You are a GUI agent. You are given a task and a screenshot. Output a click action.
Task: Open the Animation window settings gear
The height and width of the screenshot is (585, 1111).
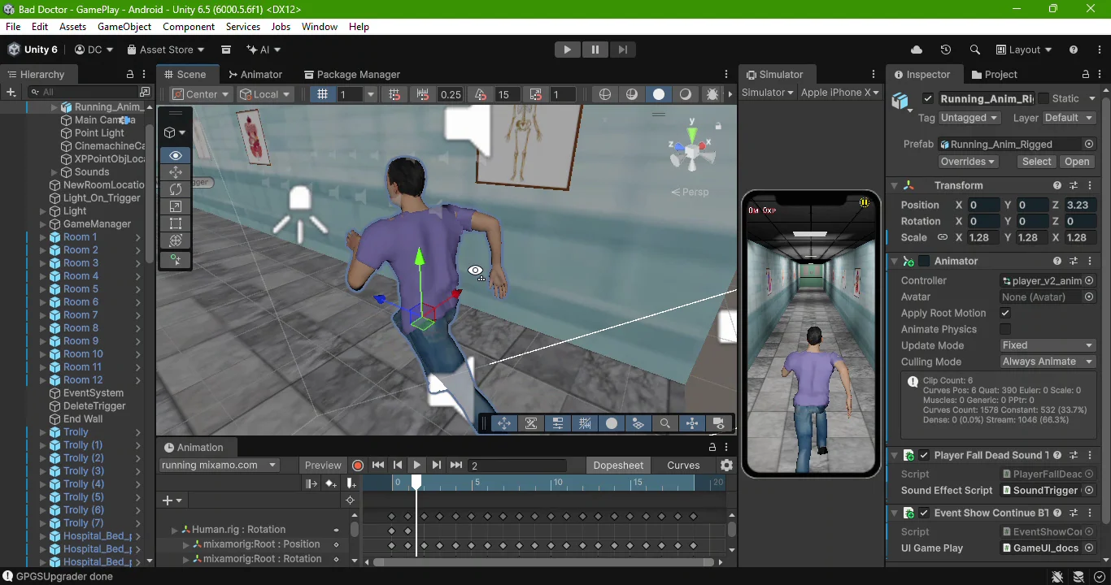[726, 466]
